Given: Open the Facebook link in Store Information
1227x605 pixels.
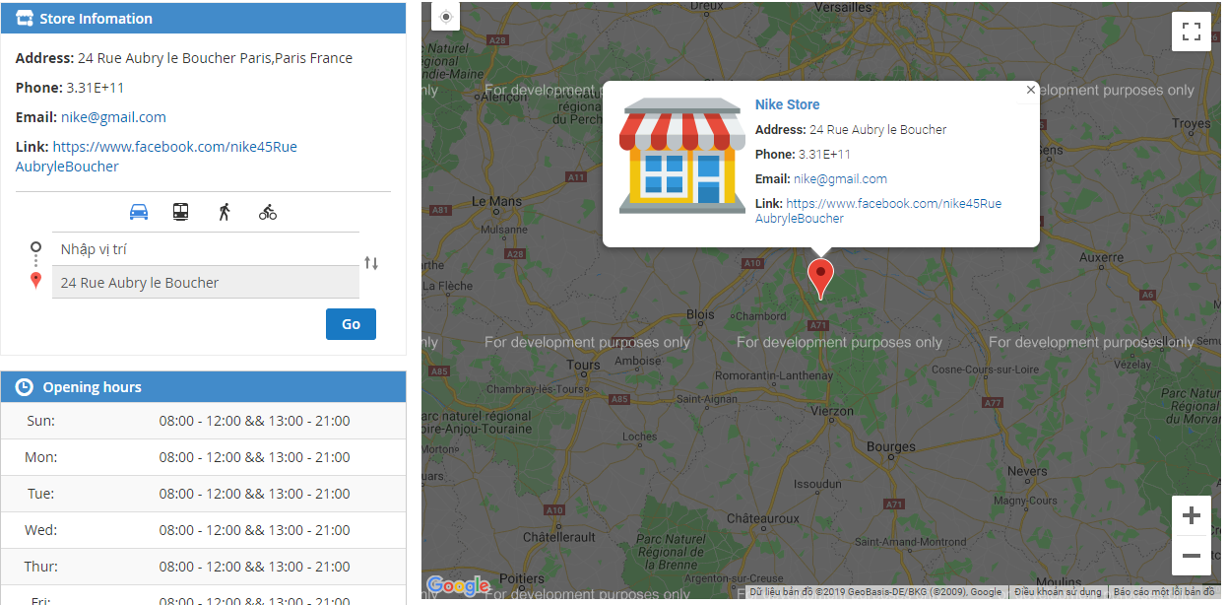Looking at the screenshot, I should tap(157, 157).
